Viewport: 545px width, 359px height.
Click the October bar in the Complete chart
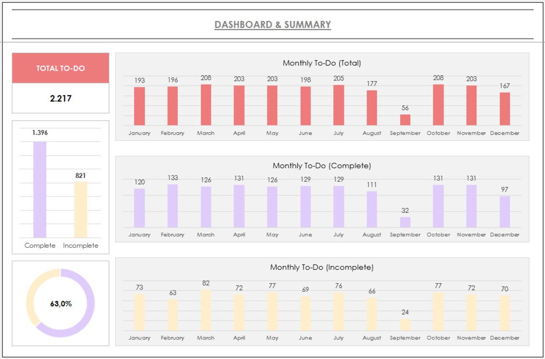(438, 205)
